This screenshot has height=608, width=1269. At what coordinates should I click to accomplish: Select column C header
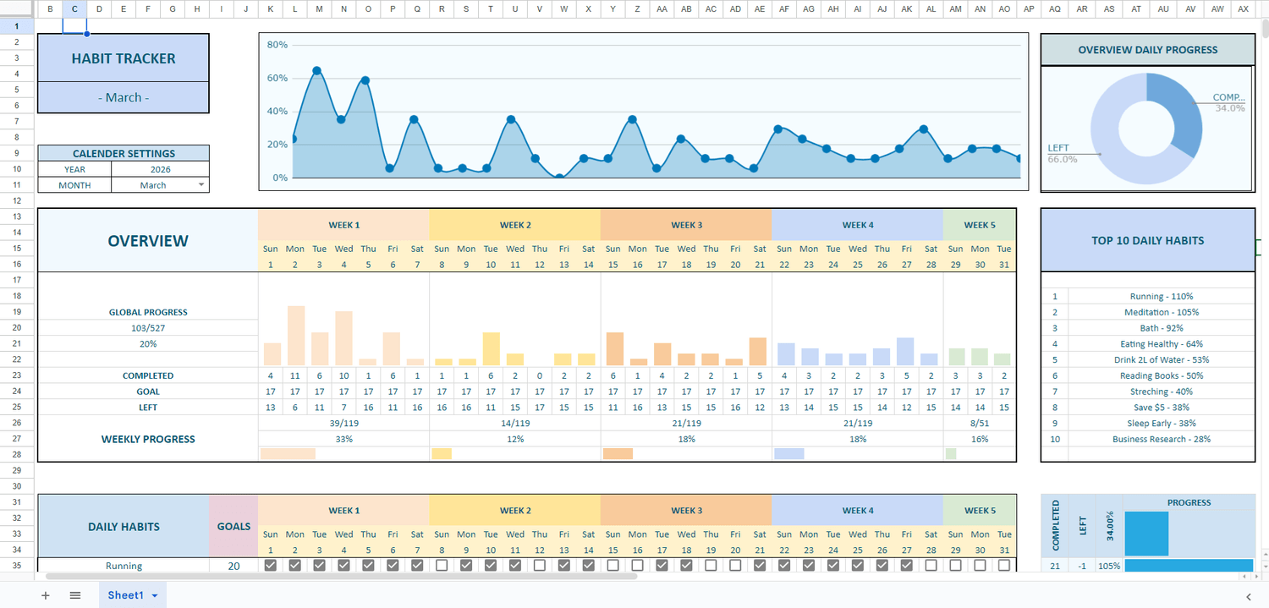tap(74, 9)
